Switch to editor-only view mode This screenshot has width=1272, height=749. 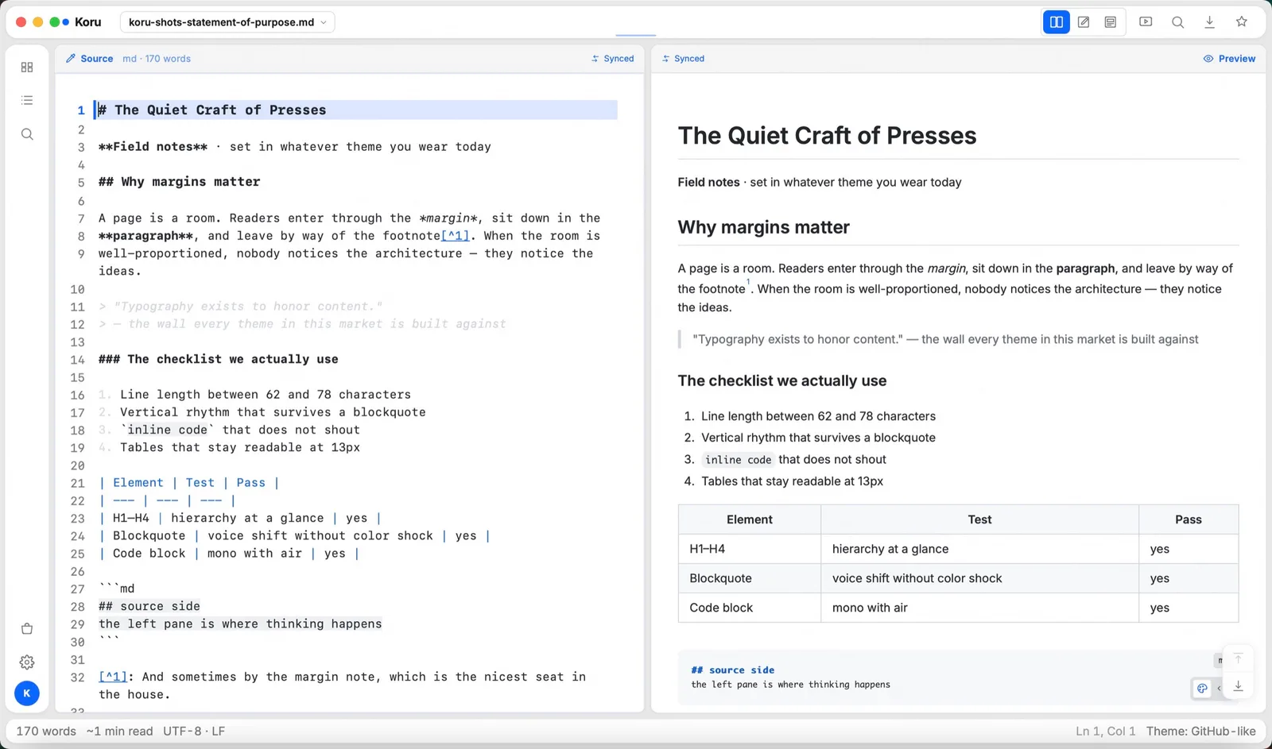point(1084,22)
